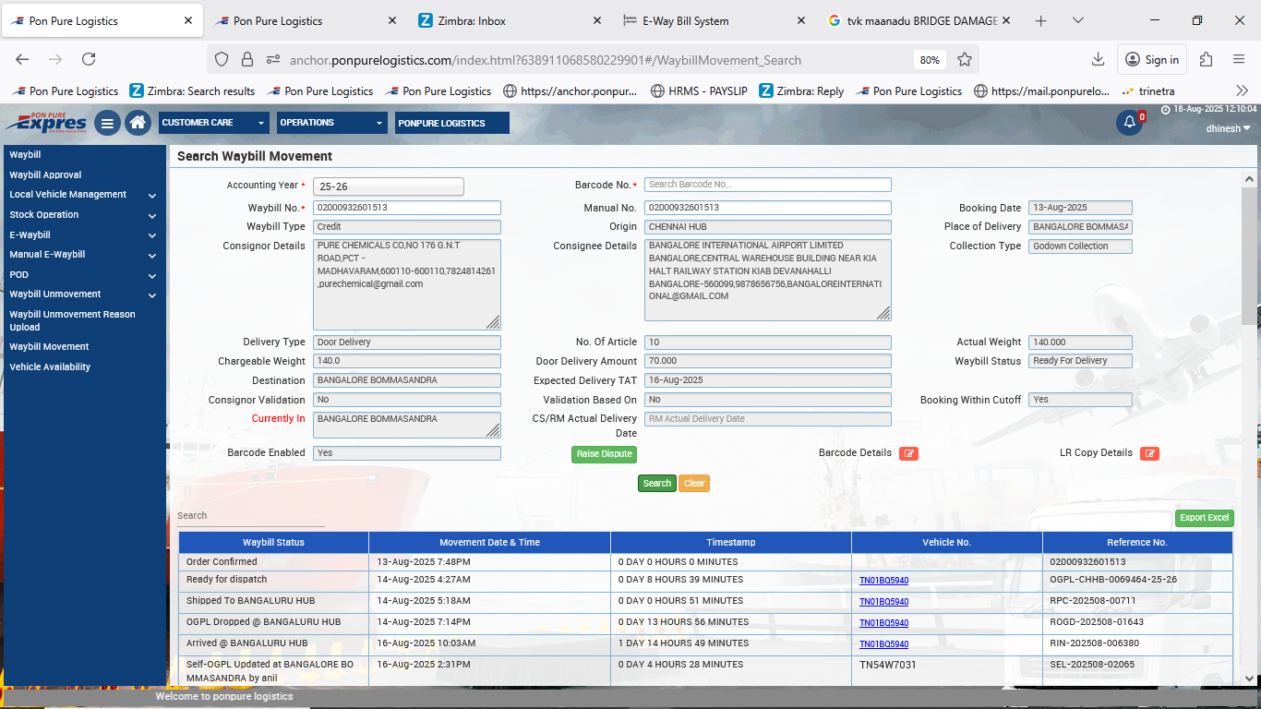Reload the page using refresh icon
This screenshot has height=709, width=1261.
click(x=89, y=59)
